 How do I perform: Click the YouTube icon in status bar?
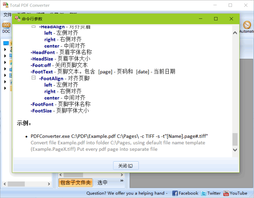226,193
